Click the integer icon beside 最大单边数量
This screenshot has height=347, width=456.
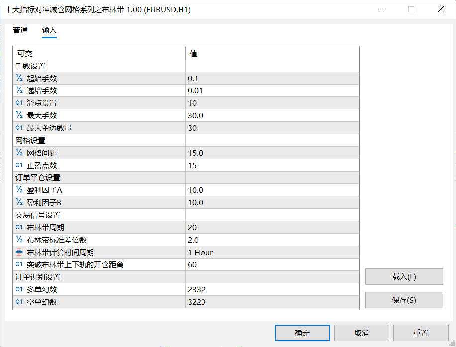tap(19, 128)
